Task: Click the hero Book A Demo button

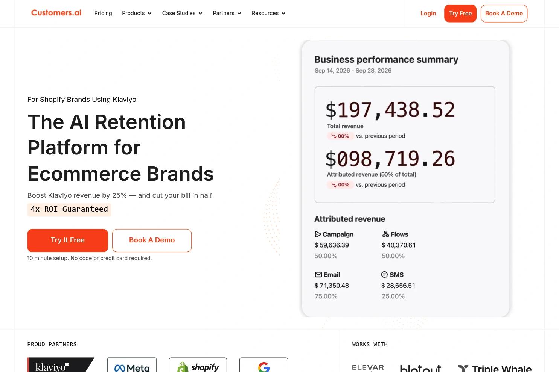Action: (x=152, y=240)
